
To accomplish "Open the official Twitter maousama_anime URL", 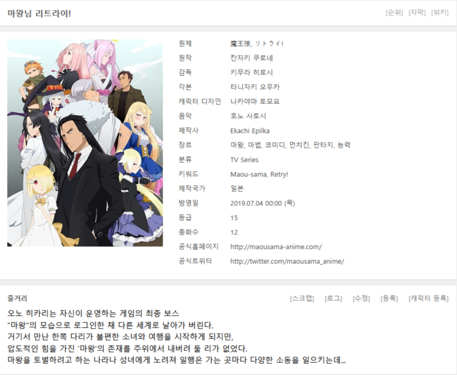I will click(x=287, y=262).
